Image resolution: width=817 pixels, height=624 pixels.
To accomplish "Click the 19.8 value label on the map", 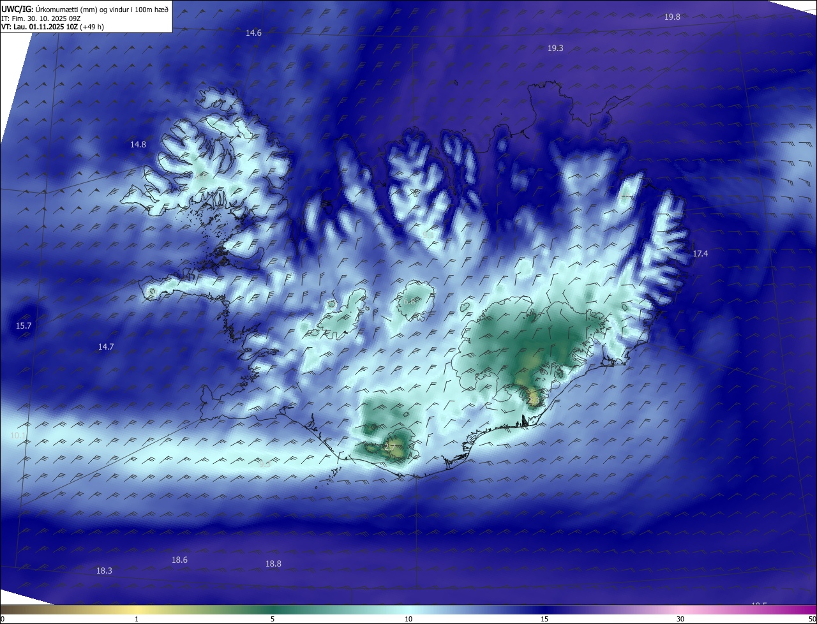I will [x=672, y=17].
